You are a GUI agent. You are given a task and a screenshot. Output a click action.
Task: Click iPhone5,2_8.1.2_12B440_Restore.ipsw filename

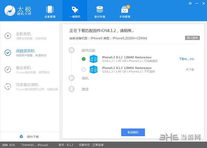click(127, 57)
